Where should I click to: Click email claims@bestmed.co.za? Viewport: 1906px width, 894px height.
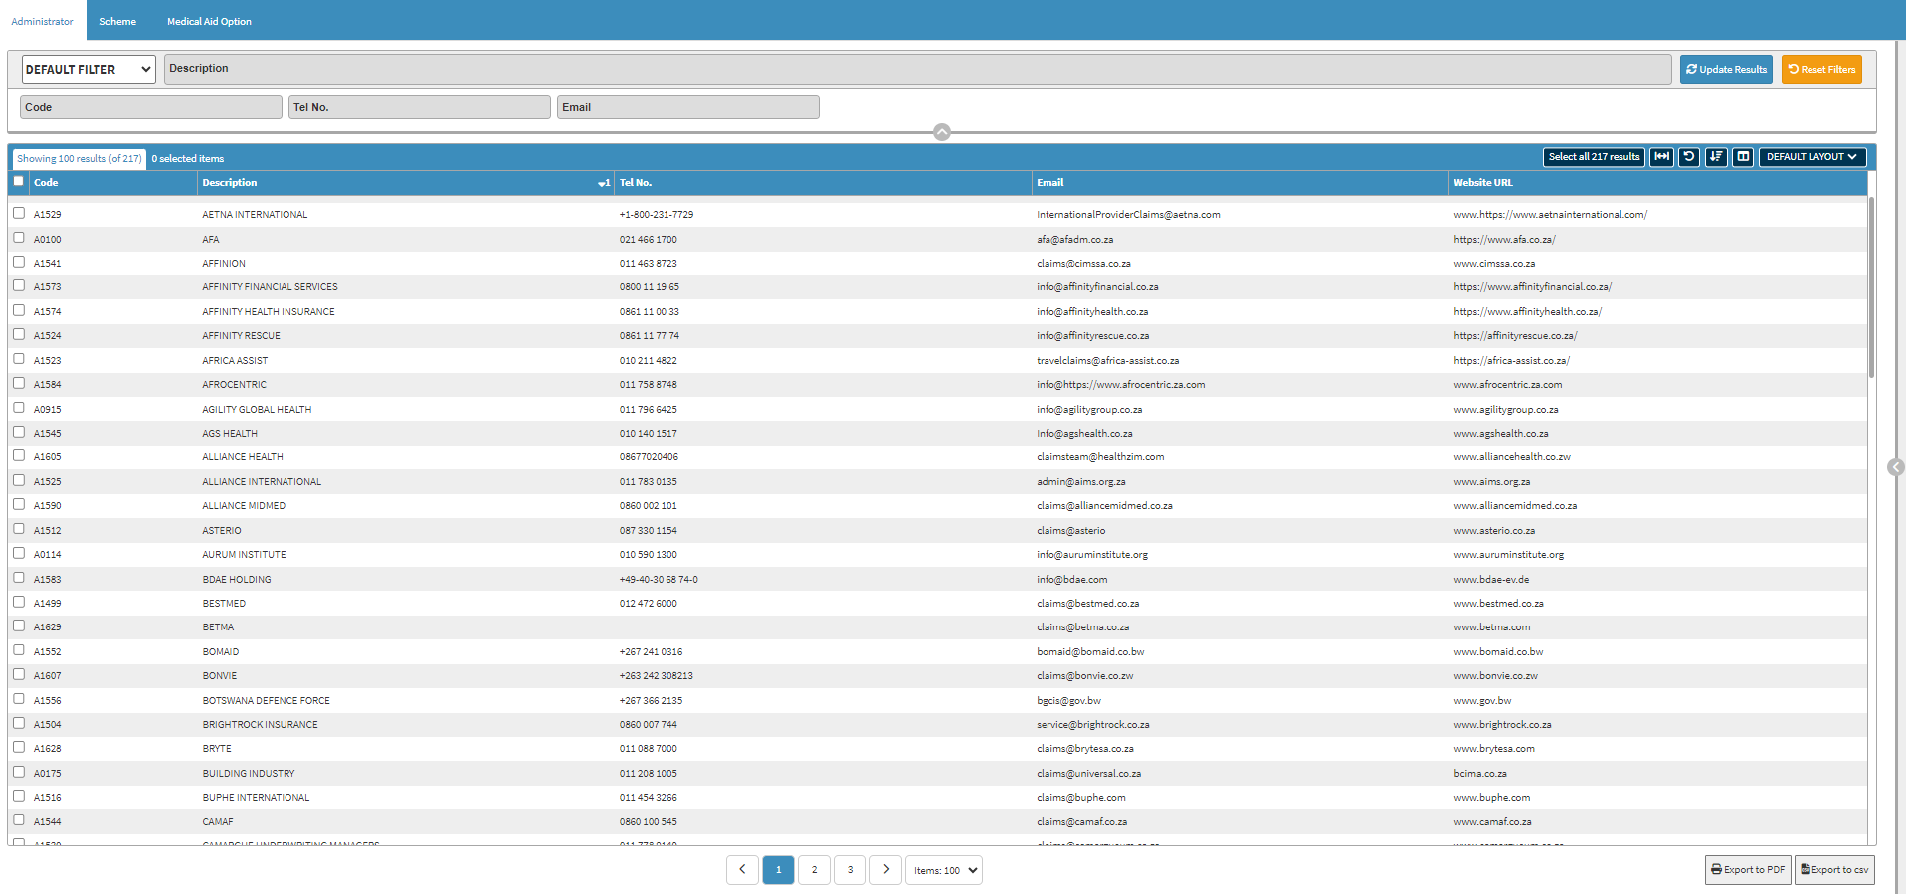pyautogui.click(x=1087, y=604)
